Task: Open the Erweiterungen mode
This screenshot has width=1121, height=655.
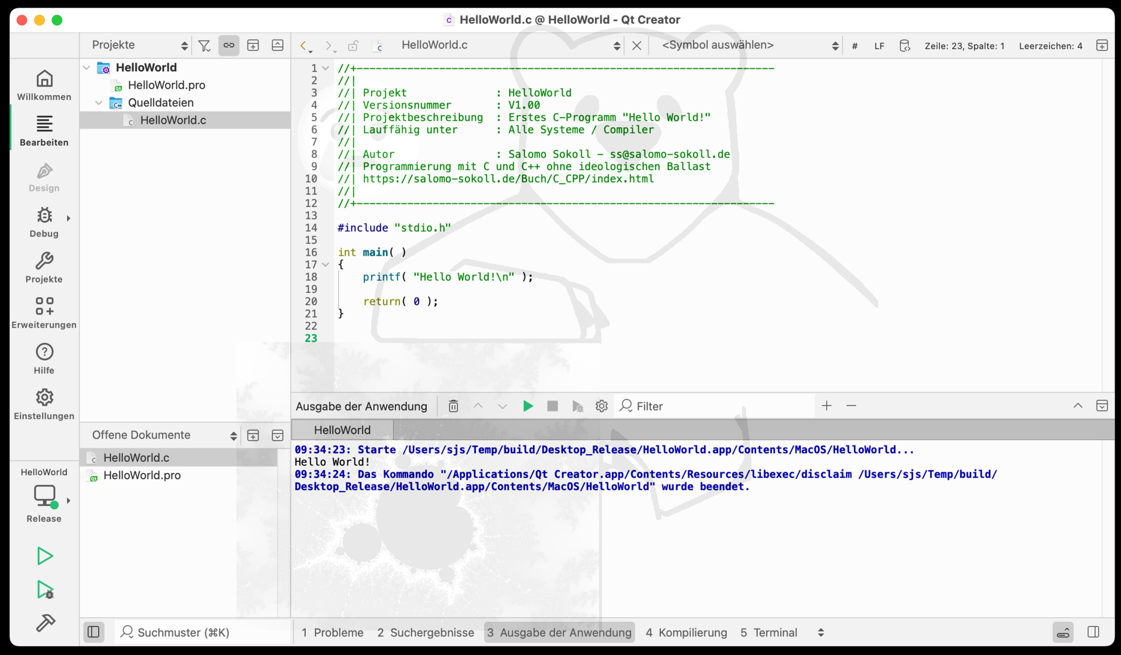Action: tap(44, 313)
